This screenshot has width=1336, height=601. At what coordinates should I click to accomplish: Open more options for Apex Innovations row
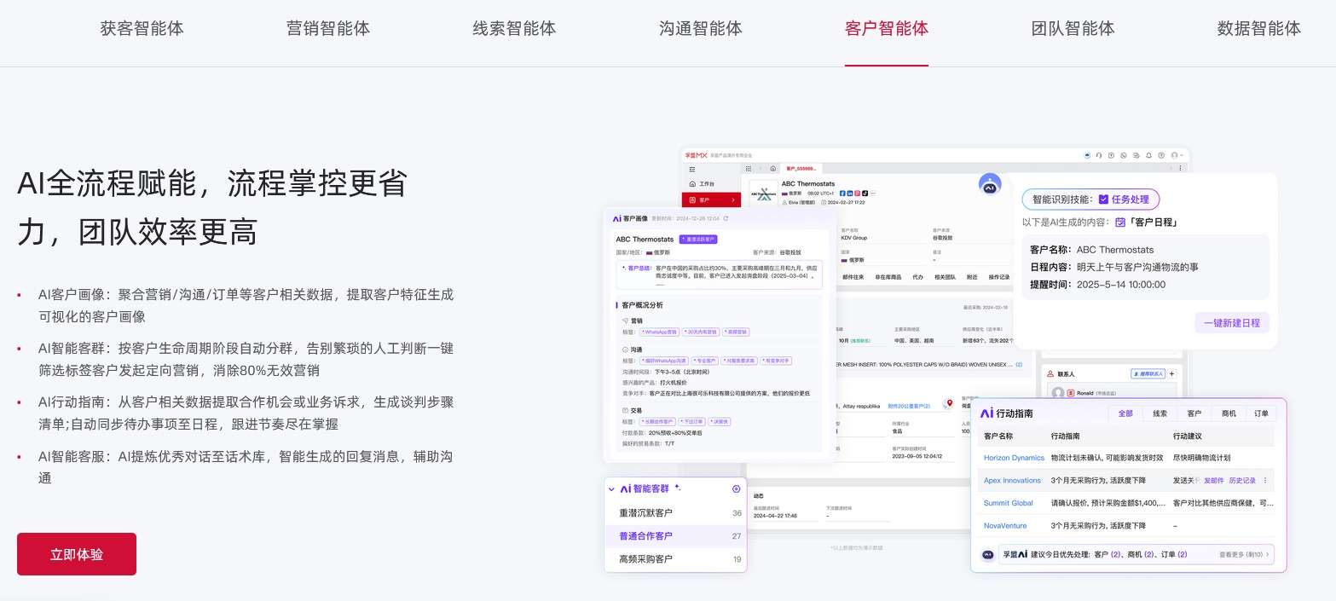pos(1266,480)
